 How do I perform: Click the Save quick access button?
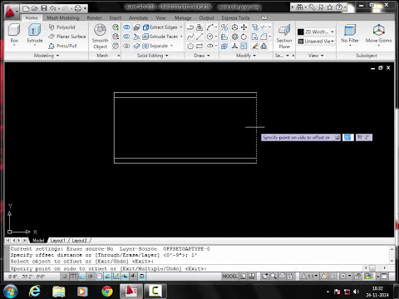click(x=44, y=8)
